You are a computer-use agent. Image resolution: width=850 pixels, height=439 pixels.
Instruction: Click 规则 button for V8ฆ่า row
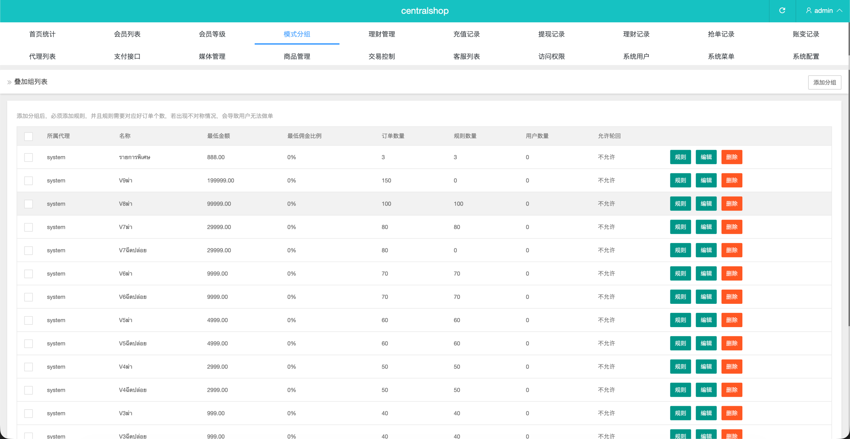coord(680,204)
